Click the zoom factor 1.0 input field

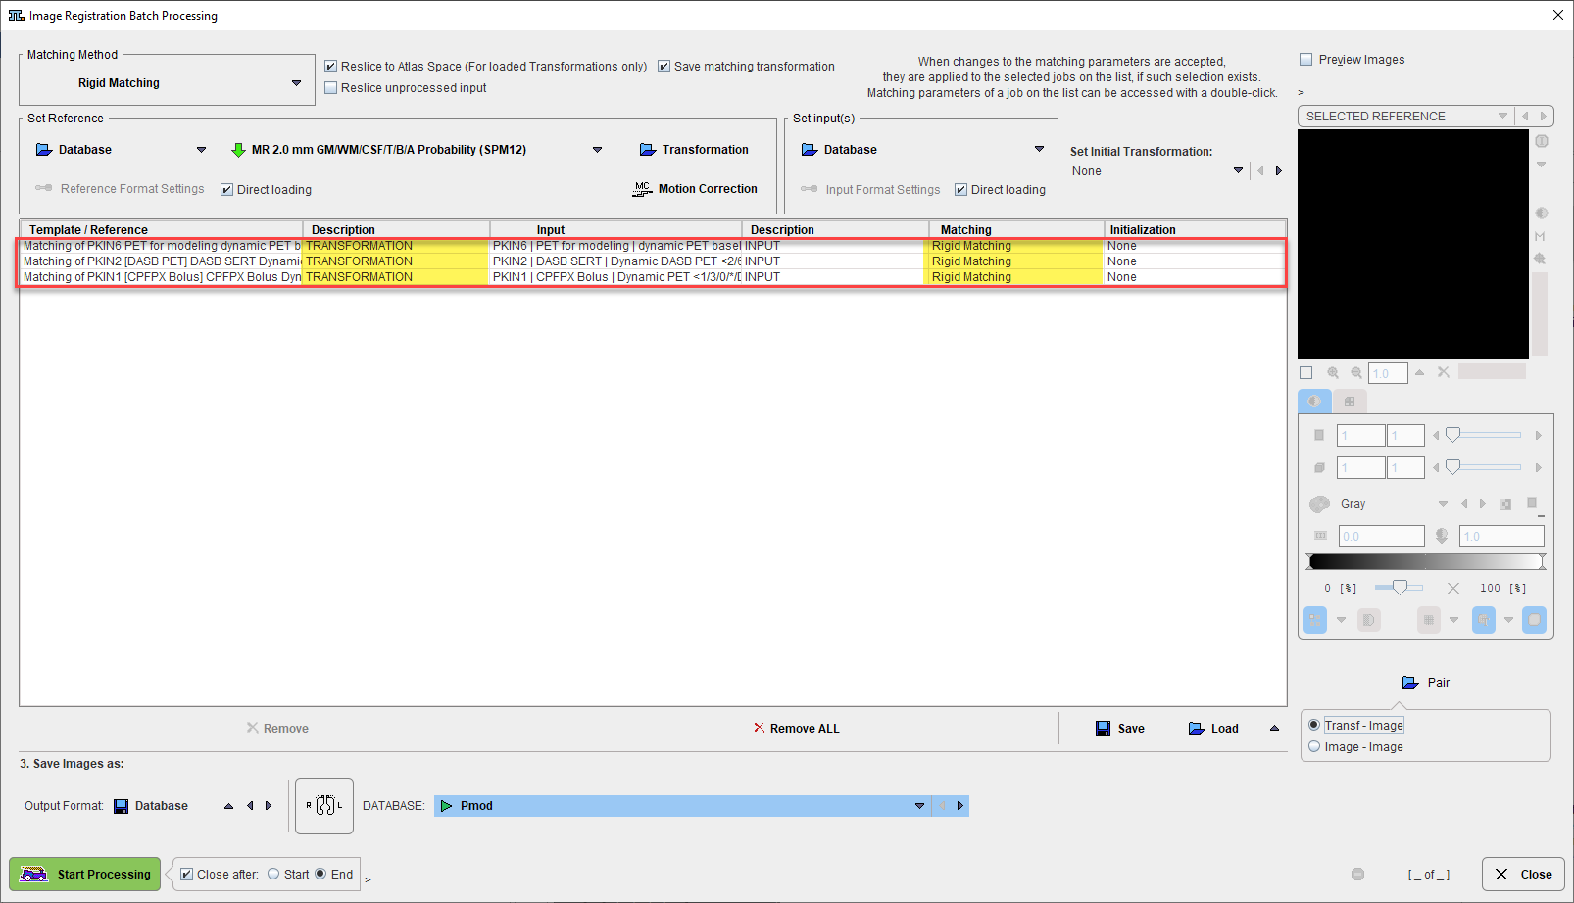(1389, 373)
